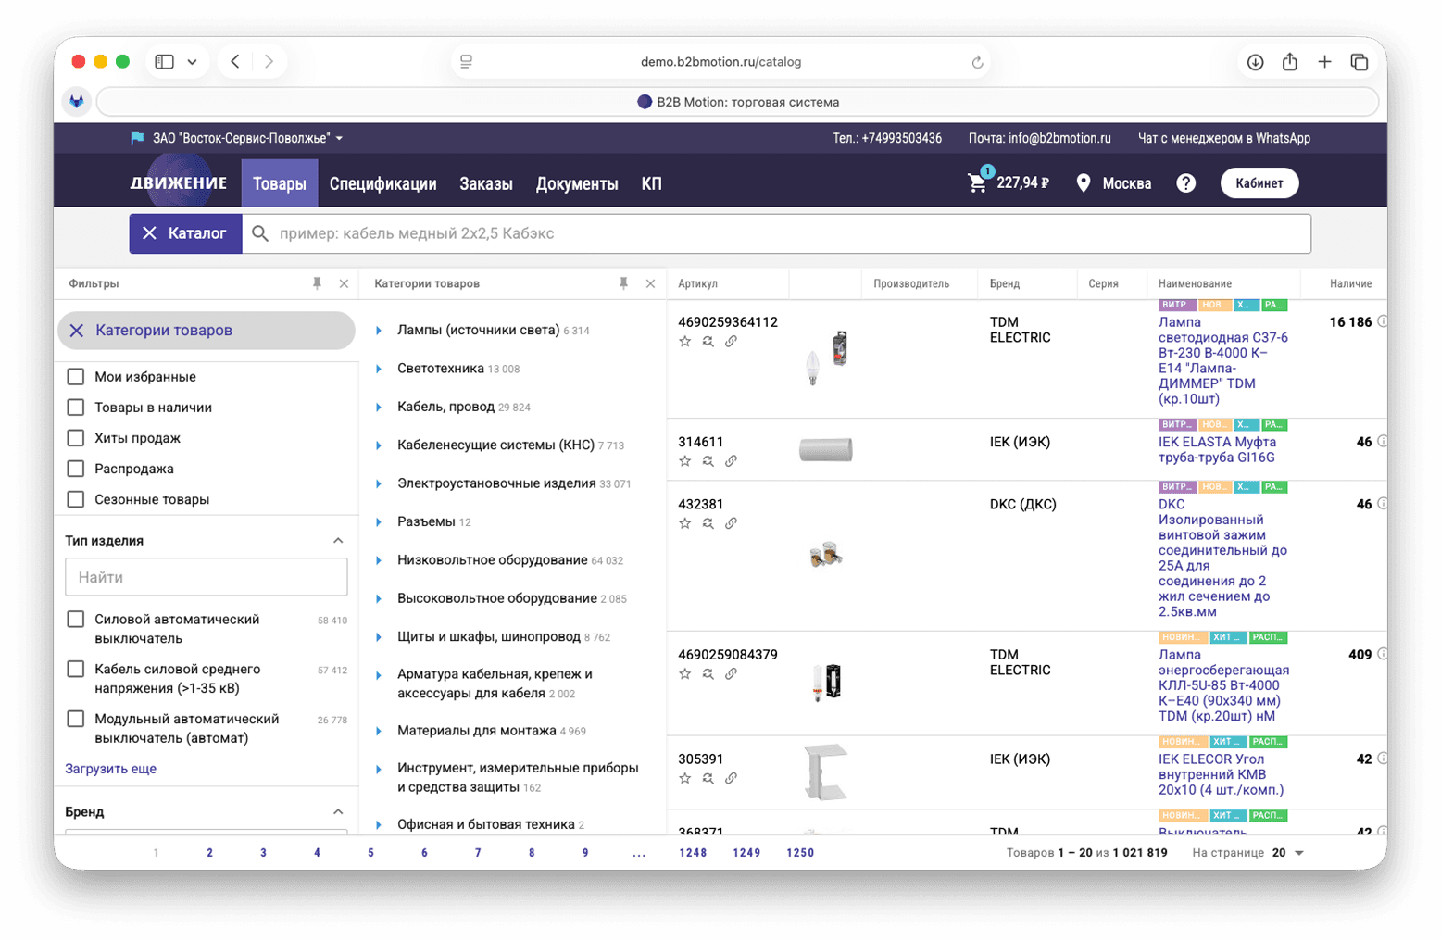Collapse the Тип изделия filter section
Viewport: 1441px width, 941px height.
338,541
